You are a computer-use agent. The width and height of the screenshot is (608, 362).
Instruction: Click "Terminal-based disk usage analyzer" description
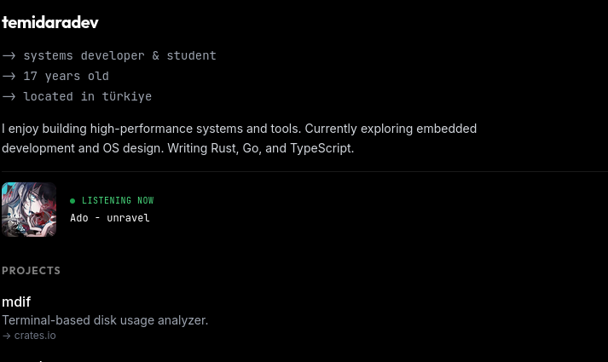coord(105,320)
